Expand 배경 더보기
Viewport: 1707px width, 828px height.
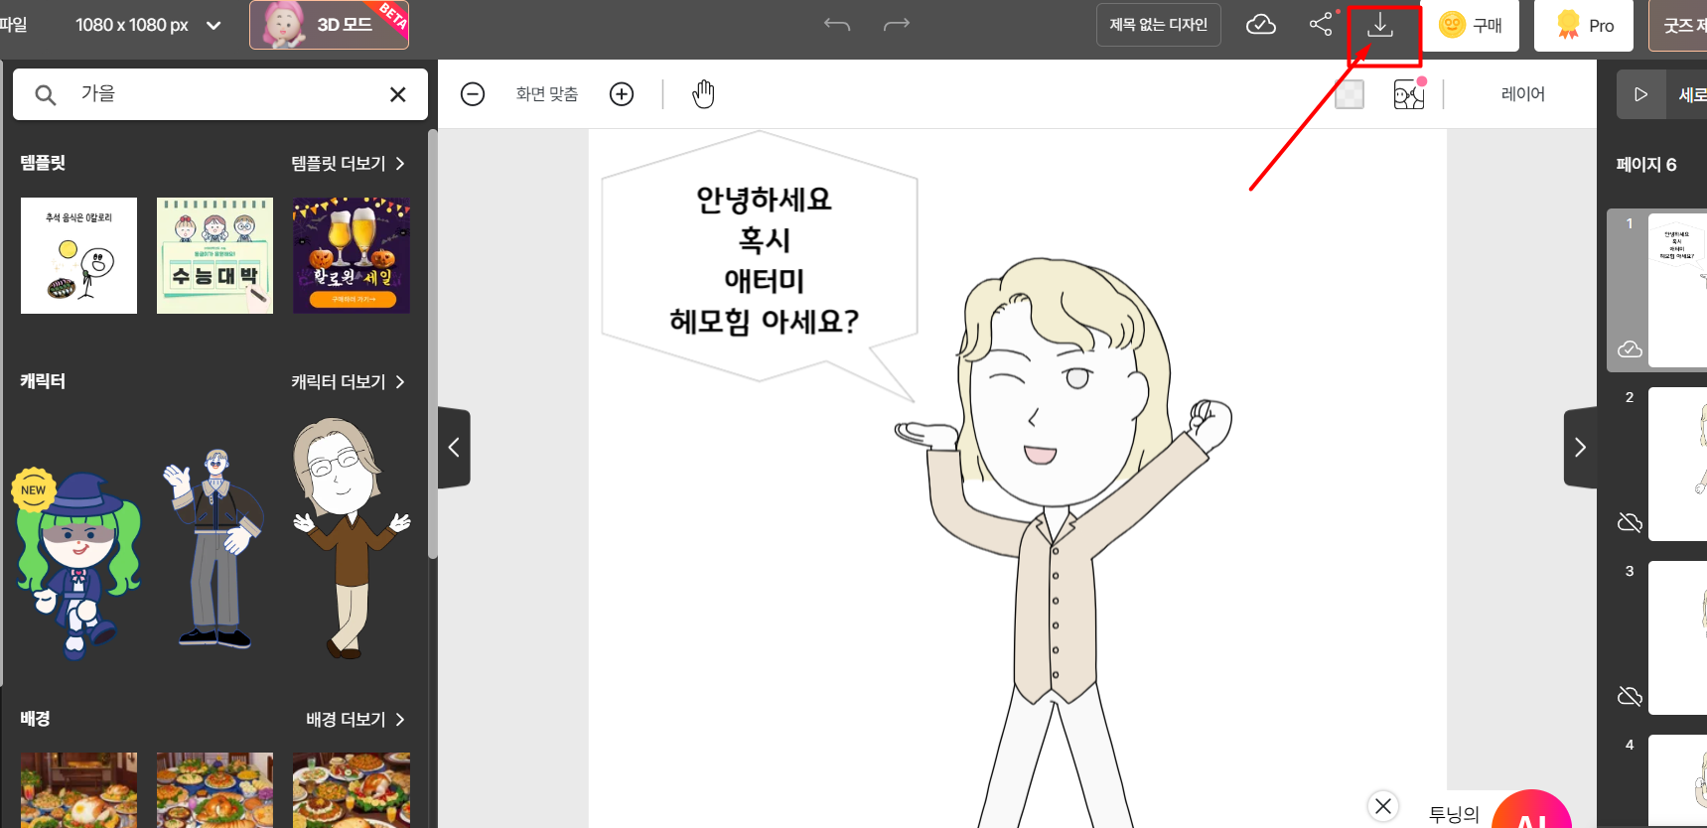(356, 720)
